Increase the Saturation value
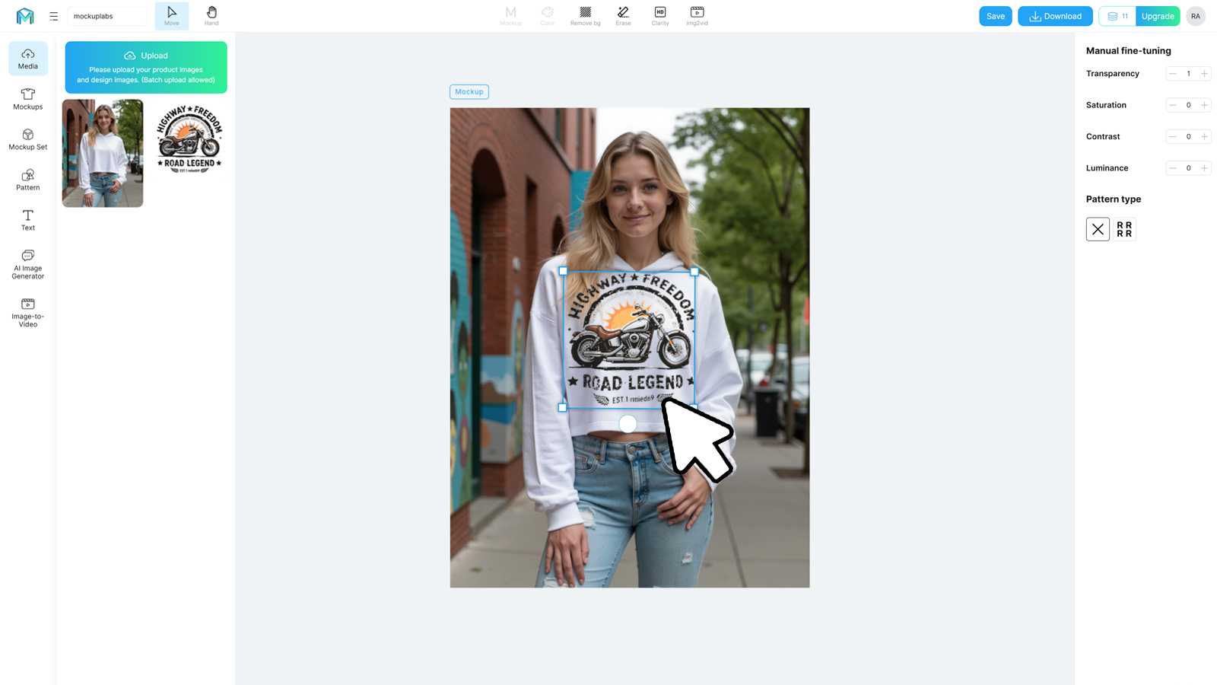The width and height of the screenshot is (1217, 685). (1204, 105)
